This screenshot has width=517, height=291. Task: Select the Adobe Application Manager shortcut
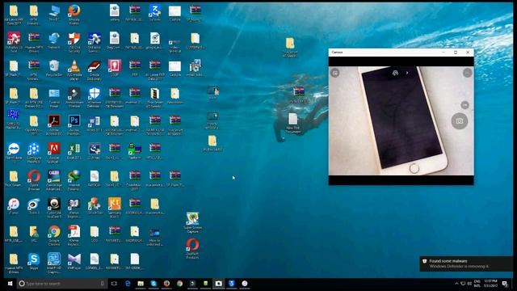coord(54,153)
